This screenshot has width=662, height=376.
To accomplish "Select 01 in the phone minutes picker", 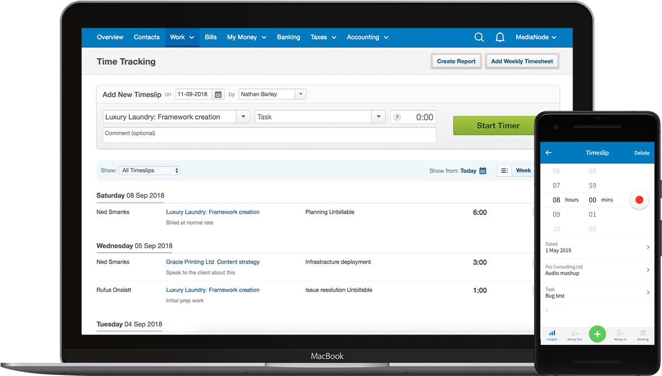I will (x=592, y=214).
